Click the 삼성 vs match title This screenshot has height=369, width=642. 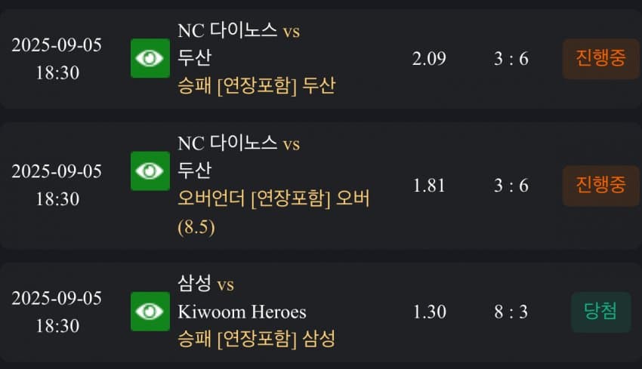[205, 284]
